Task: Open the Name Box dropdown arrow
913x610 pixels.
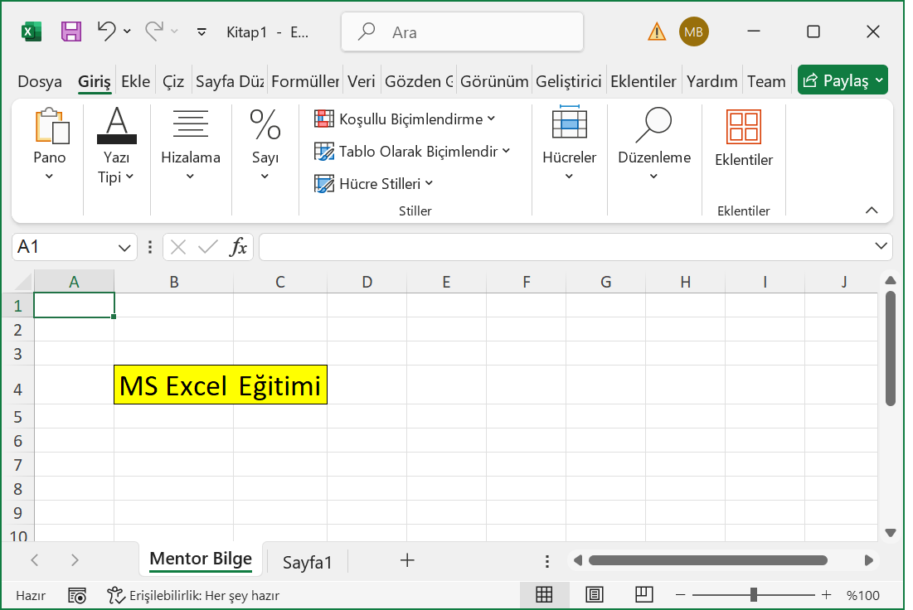Action: 124,248
